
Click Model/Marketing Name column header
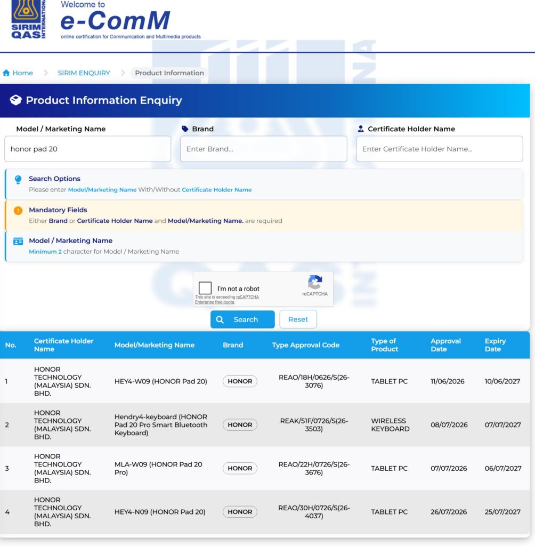coord(155,345)
